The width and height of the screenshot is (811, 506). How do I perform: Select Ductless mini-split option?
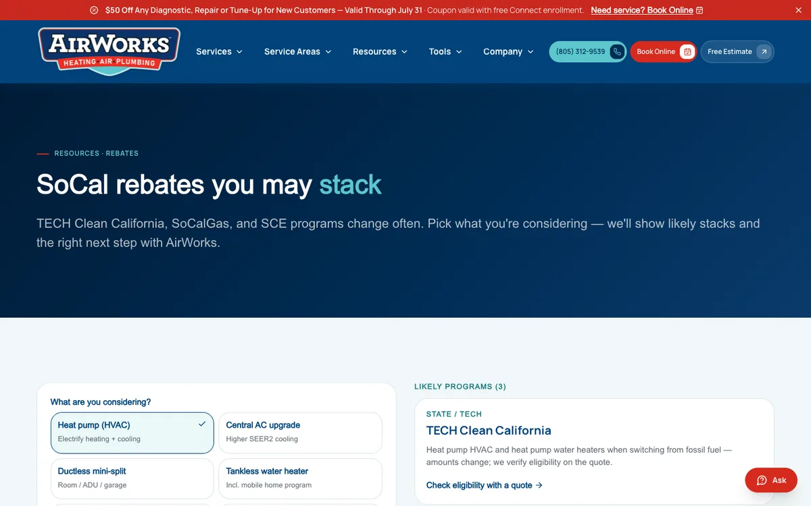click(132, 478)
